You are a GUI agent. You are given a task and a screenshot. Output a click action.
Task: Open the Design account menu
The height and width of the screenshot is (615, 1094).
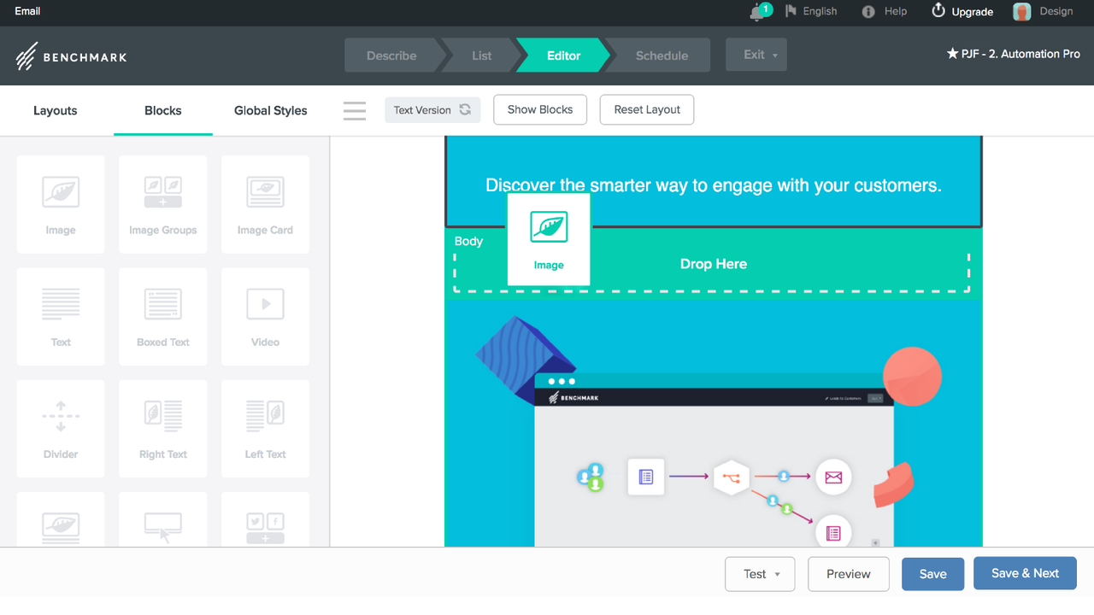tap(1043, 11)
